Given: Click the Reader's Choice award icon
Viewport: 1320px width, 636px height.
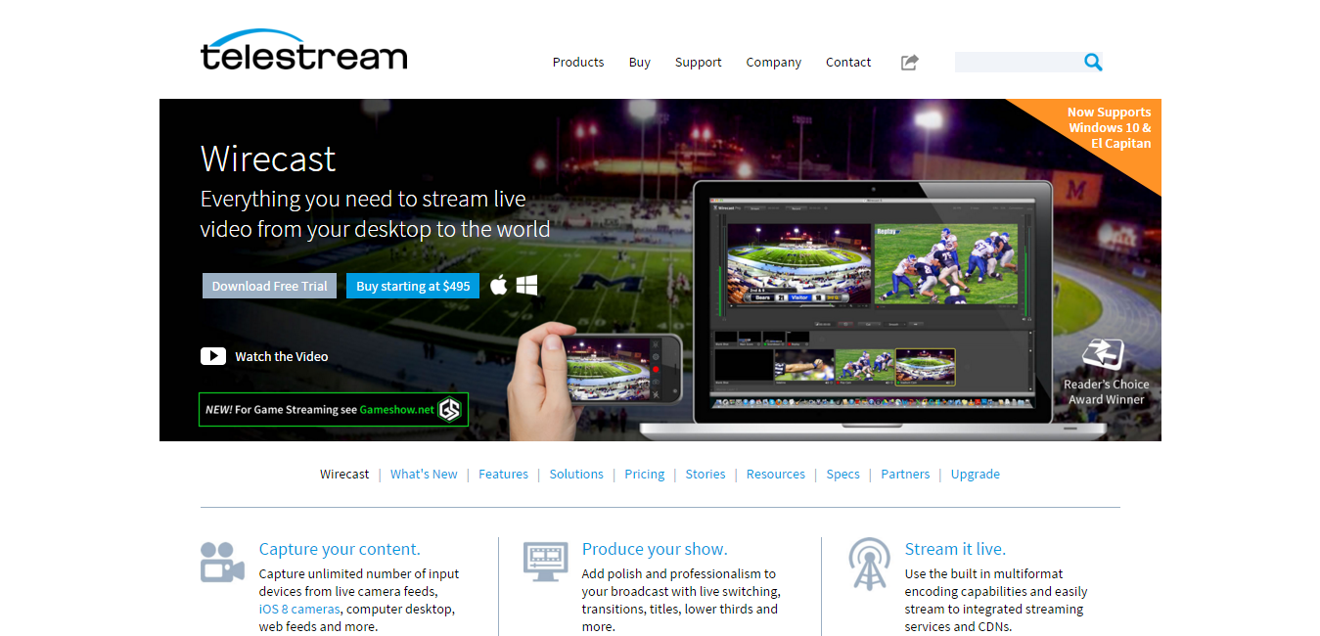Looking at the screenshot, I should coord(1103,355).
